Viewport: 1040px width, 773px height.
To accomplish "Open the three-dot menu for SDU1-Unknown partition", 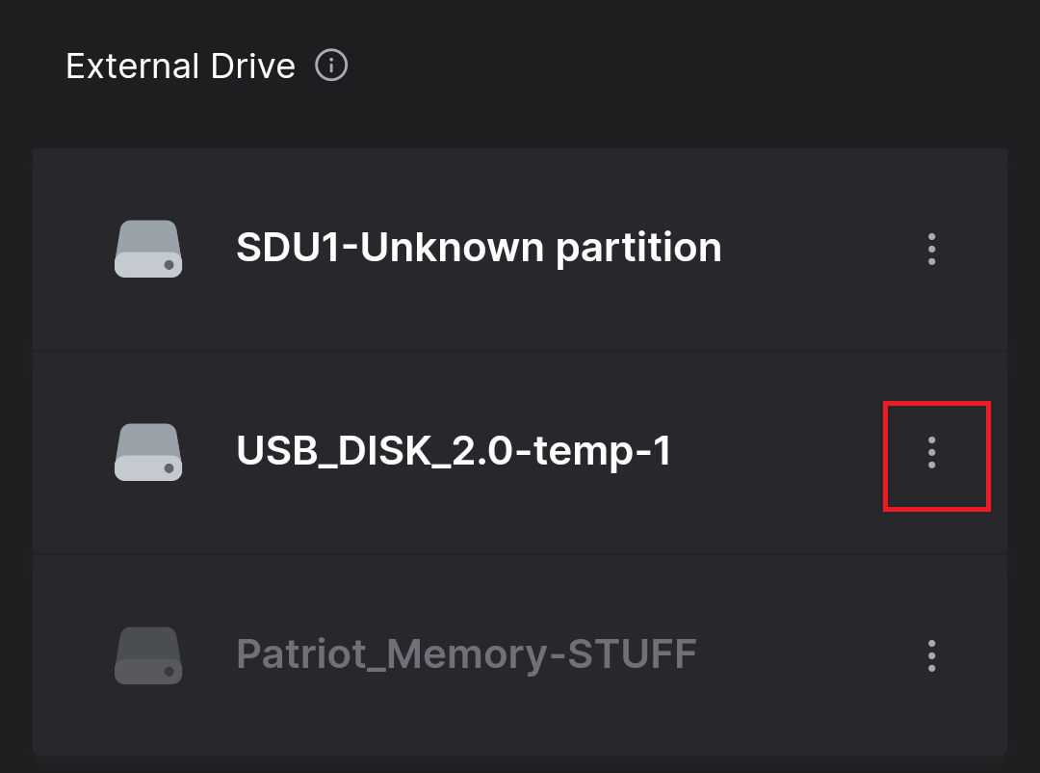I will pyautogui.click(x=932, y=249).
